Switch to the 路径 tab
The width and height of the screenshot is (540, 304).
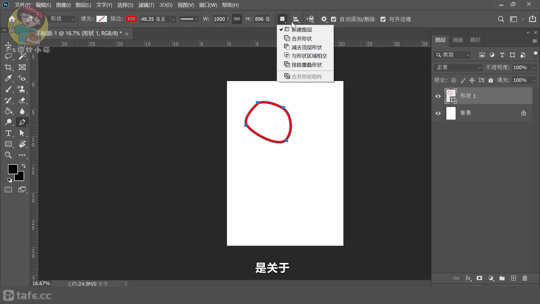(x=475, y=40)
